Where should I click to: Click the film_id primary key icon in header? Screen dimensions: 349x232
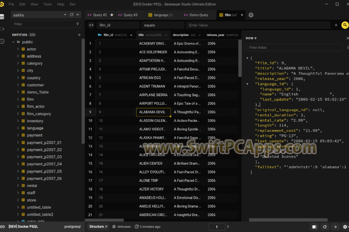[99, 35]
